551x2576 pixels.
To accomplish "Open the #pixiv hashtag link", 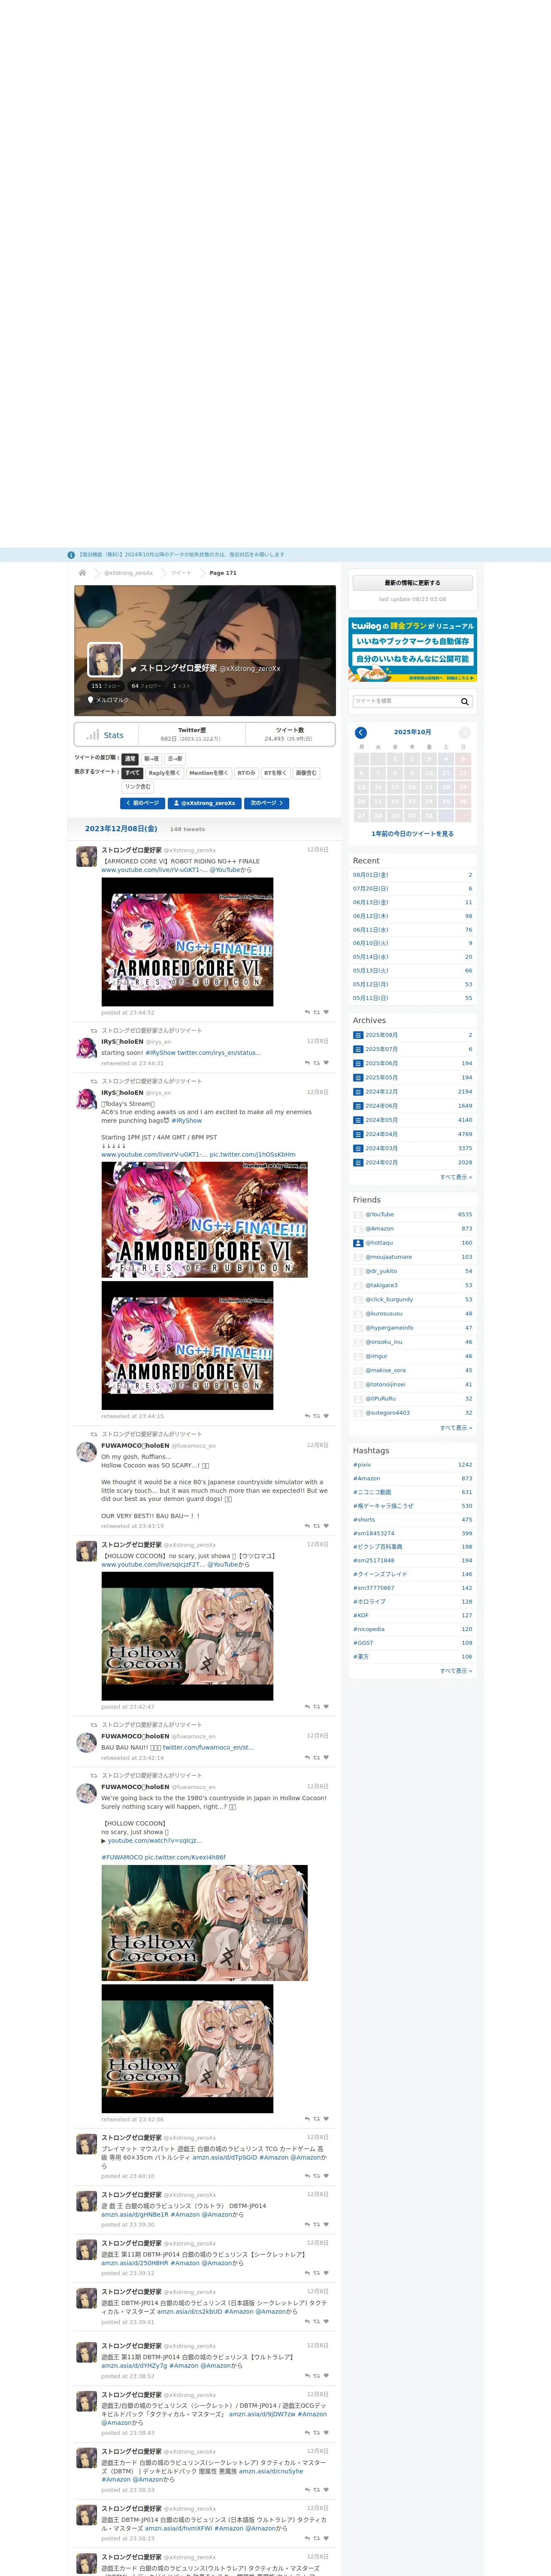I will (x=362, y=1465).
